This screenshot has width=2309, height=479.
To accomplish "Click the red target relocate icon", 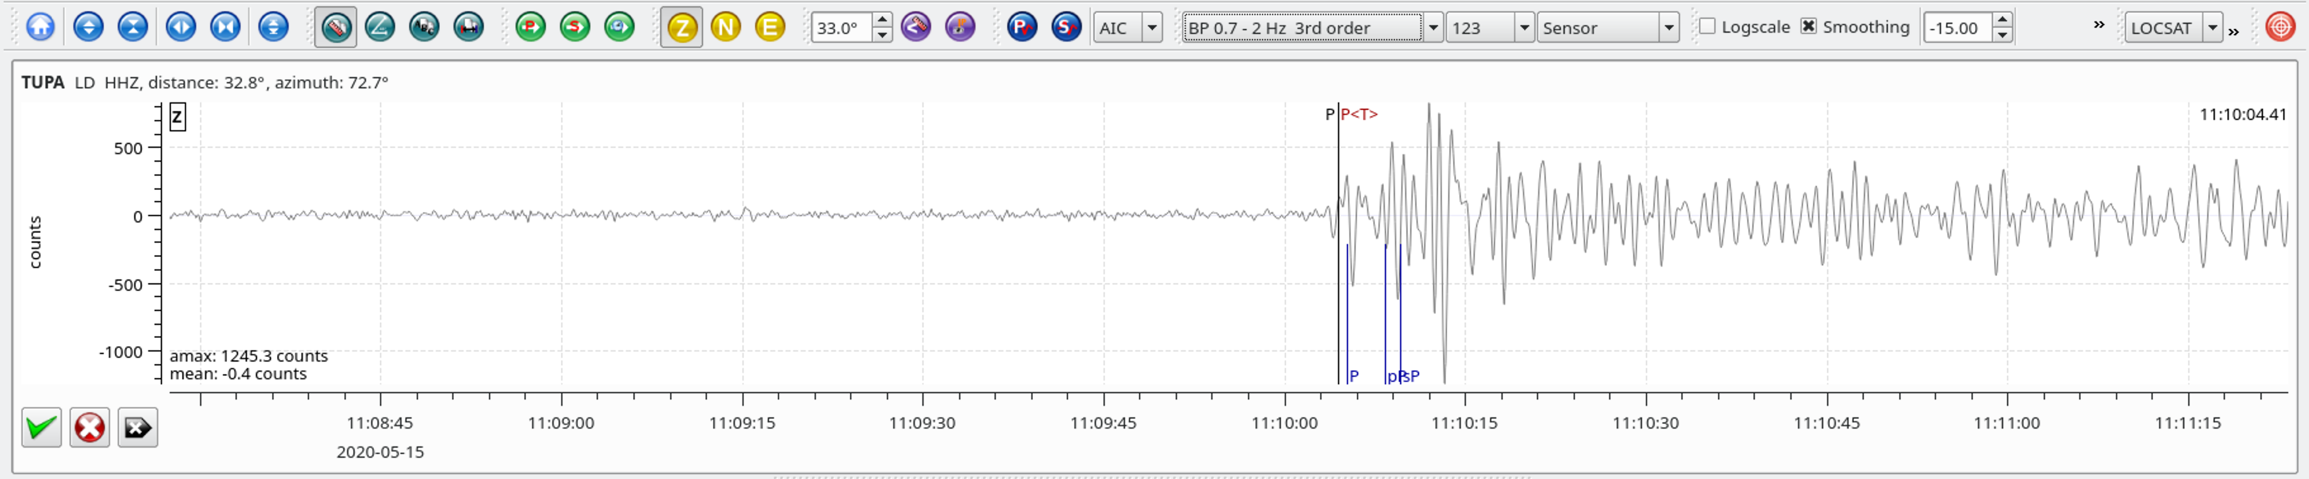I will [x=2279, y=27].
